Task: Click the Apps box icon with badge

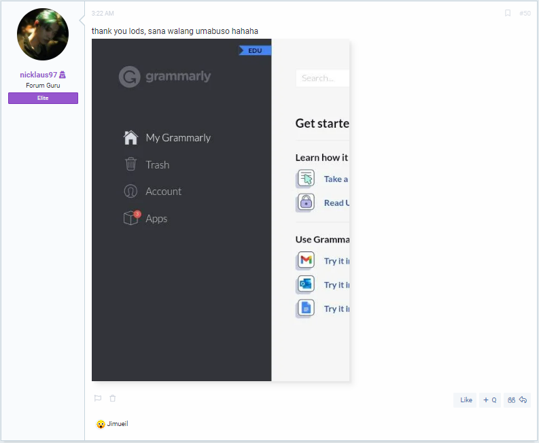Action: tap(132, 217)
